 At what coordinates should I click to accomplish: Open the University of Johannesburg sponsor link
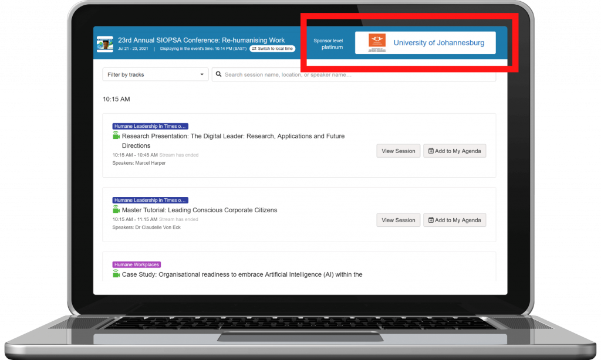(438, 43)
